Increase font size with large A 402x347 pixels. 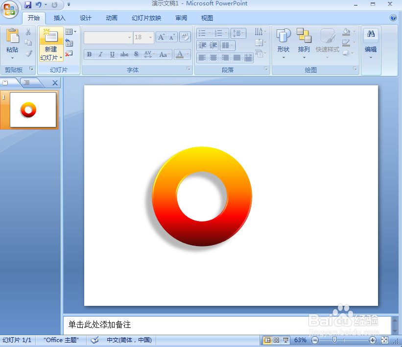pyautogui.click(x=161, y=37)
